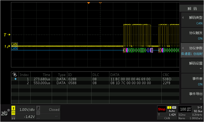Click the yellow CAN waveform label
This screenshot has width=204, height=122.
coord(14,44)
